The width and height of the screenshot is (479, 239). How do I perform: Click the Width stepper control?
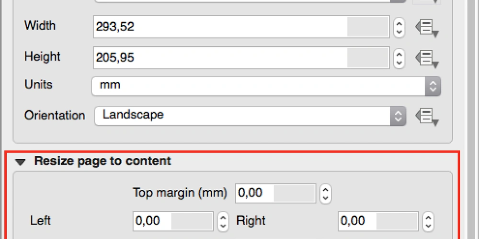[x=399, y=28]
